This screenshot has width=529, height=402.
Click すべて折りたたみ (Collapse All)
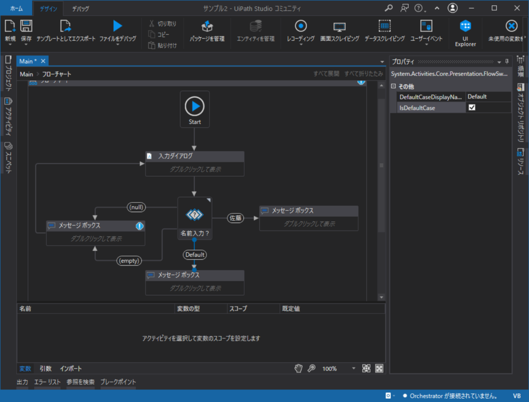tap(364, 74)
